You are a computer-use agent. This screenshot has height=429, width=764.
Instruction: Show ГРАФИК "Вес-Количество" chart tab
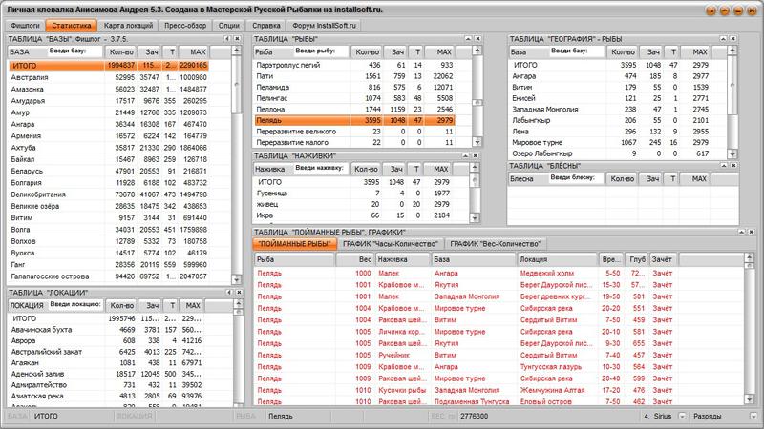pos(496,244)
